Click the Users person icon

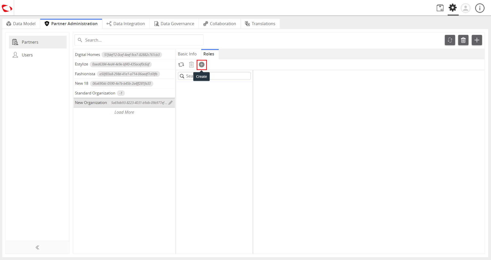tap(15, 55)
